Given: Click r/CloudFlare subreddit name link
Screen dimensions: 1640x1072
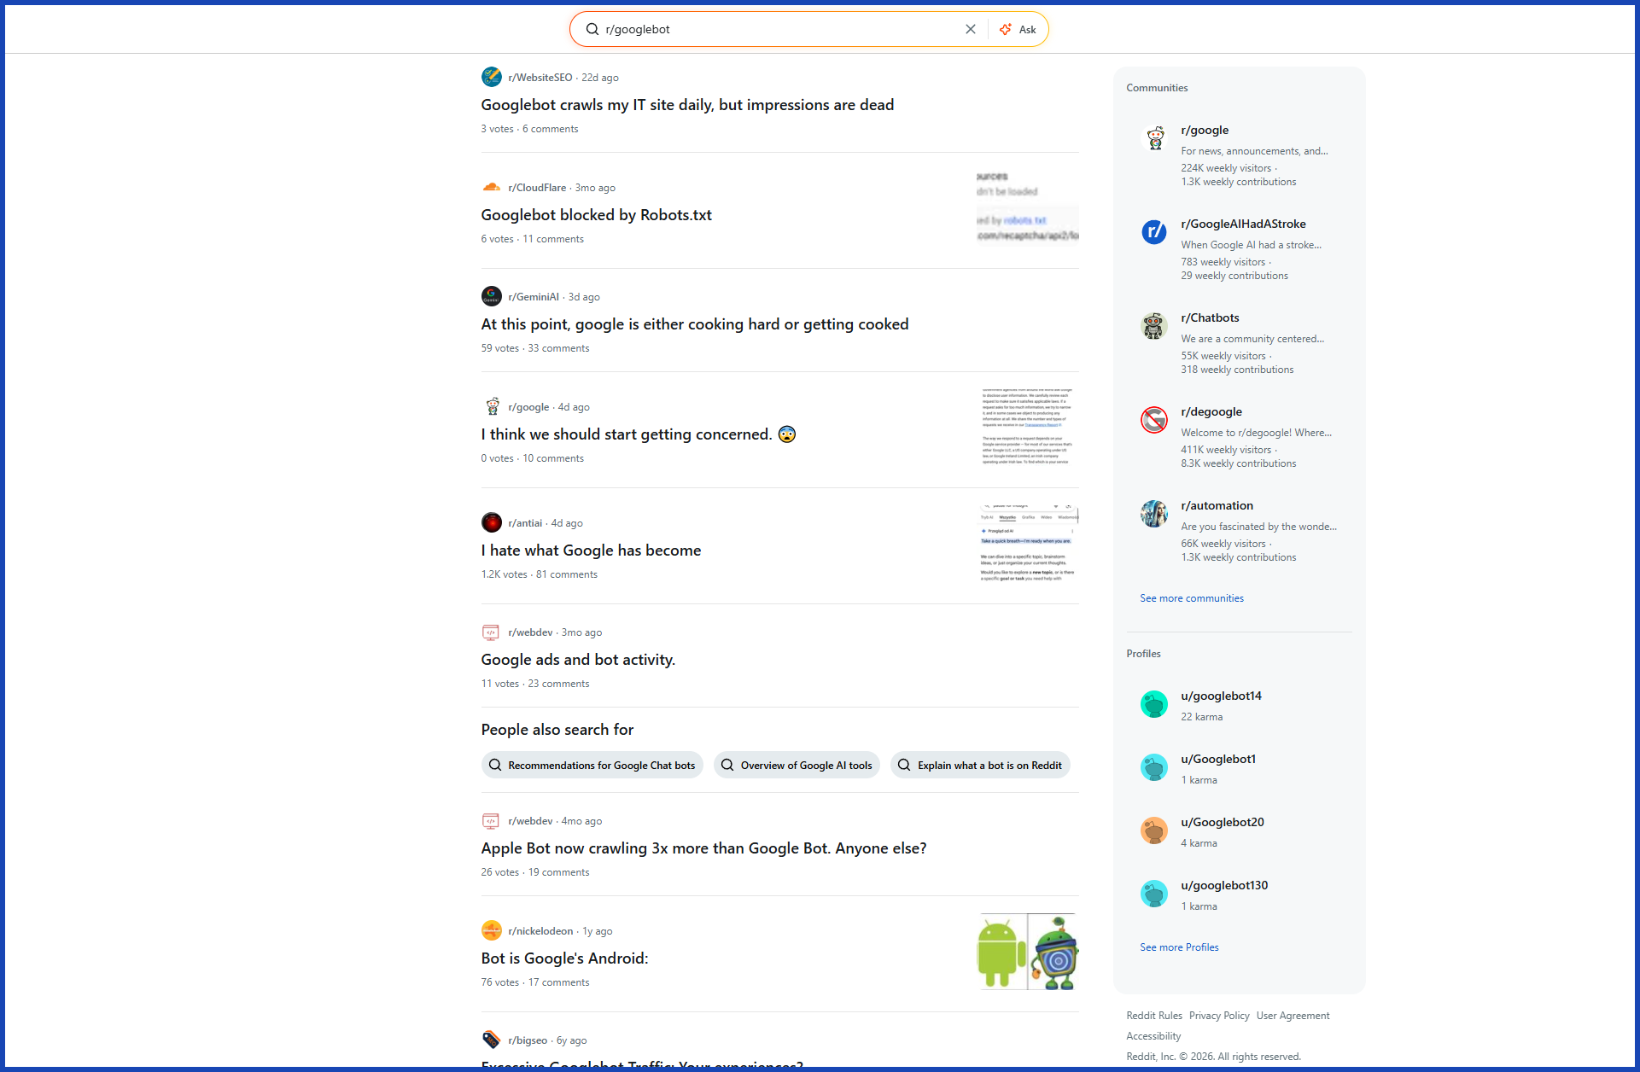Looking at the screenshot, I should click(x=537, y=188).
